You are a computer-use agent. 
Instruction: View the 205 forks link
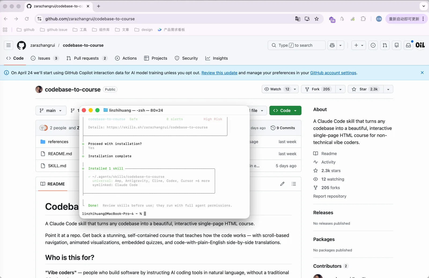(x=331, y=188)
